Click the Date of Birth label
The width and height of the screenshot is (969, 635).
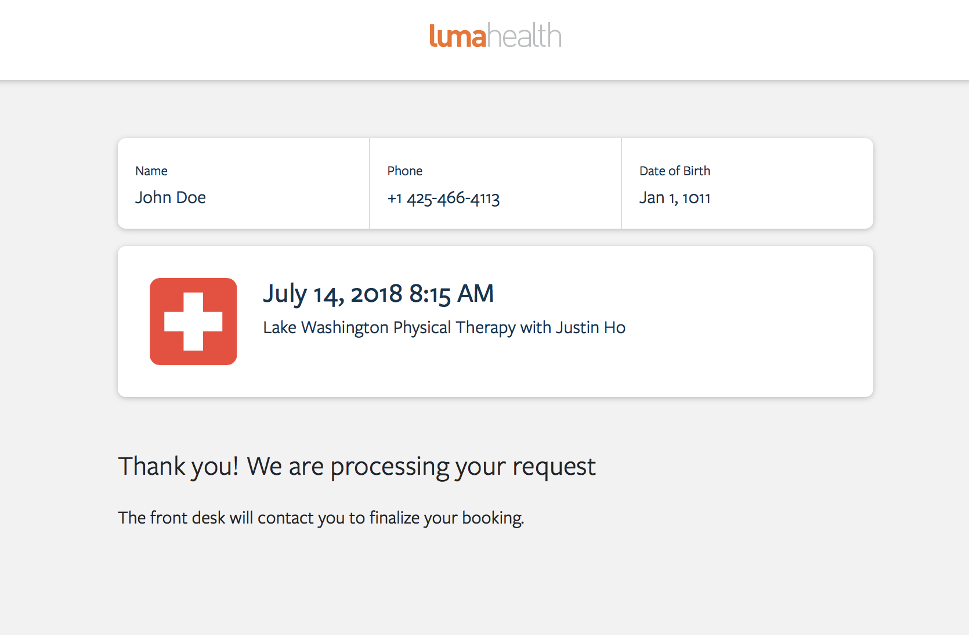[x=675, y=171]
